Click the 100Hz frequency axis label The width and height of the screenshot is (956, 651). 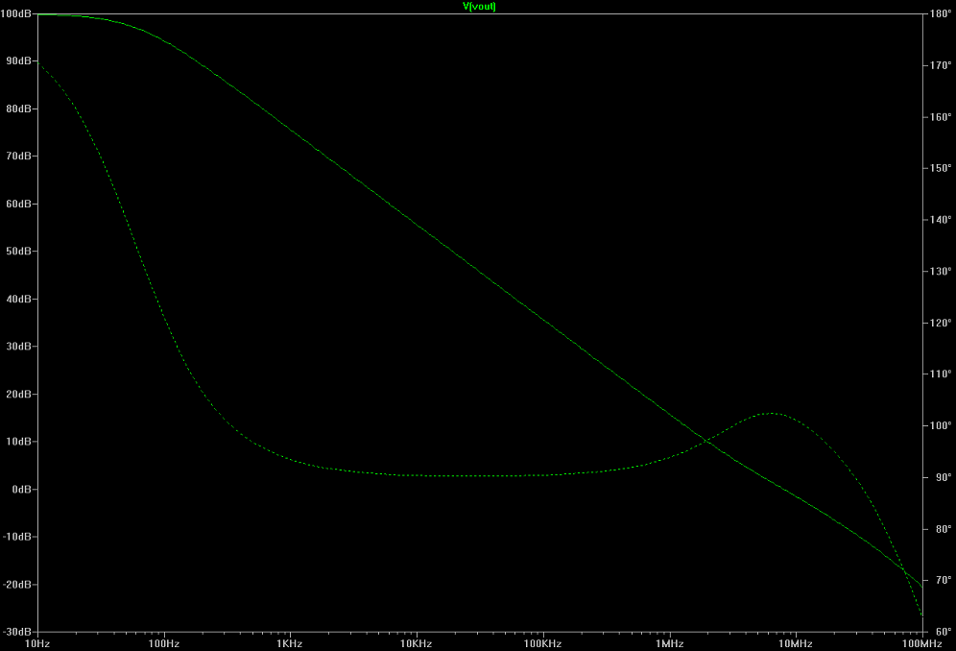point(164,643)
